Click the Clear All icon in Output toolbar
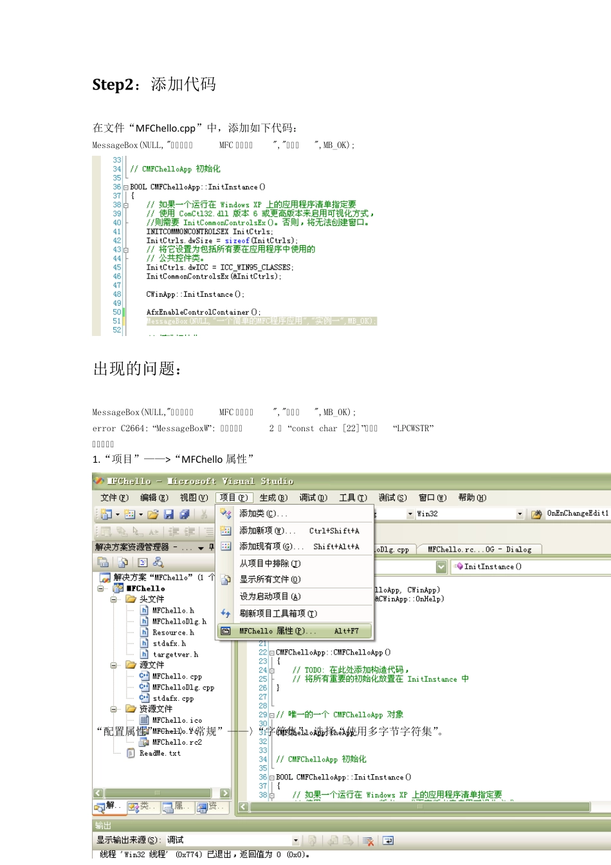Viewport: 611px width, 865px height. [369, 841]
